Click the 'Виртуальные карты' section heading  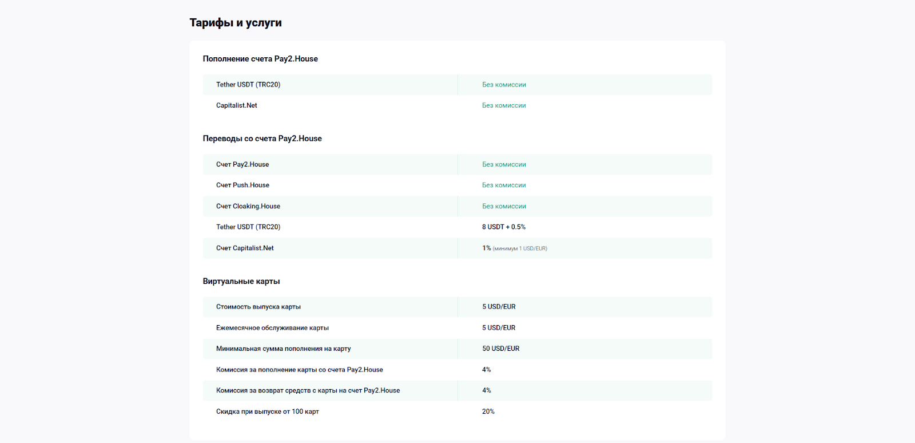241,281
